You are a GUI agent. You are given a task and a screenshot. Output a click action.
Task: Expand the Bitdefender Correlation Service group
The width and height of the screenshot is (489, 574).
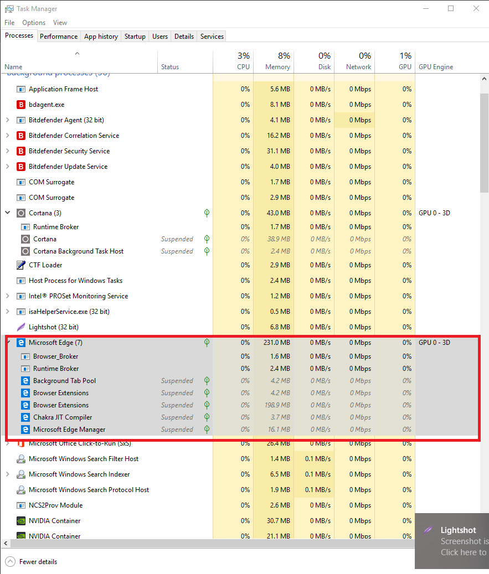click(x=7, y=136)
